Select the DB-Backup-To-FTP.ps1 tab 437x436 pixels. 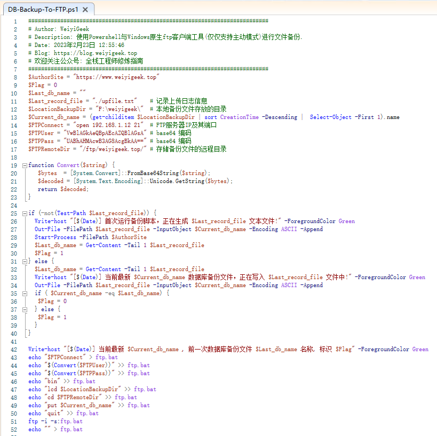[x=43, y=9]
